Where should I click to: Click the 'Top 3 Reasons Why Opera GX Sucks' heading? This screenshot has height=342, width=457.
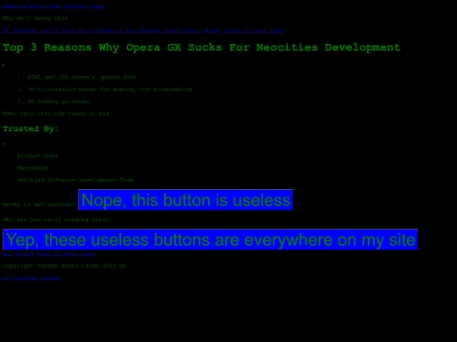tap(201, 47)
